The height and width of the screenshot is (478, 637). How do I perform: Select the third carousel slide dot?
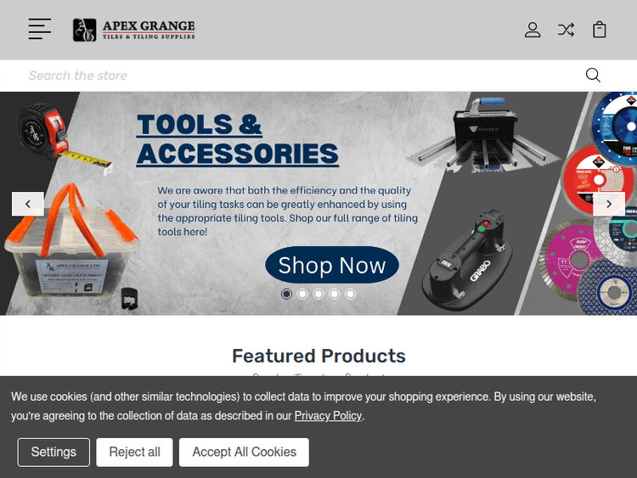[318, 294]
